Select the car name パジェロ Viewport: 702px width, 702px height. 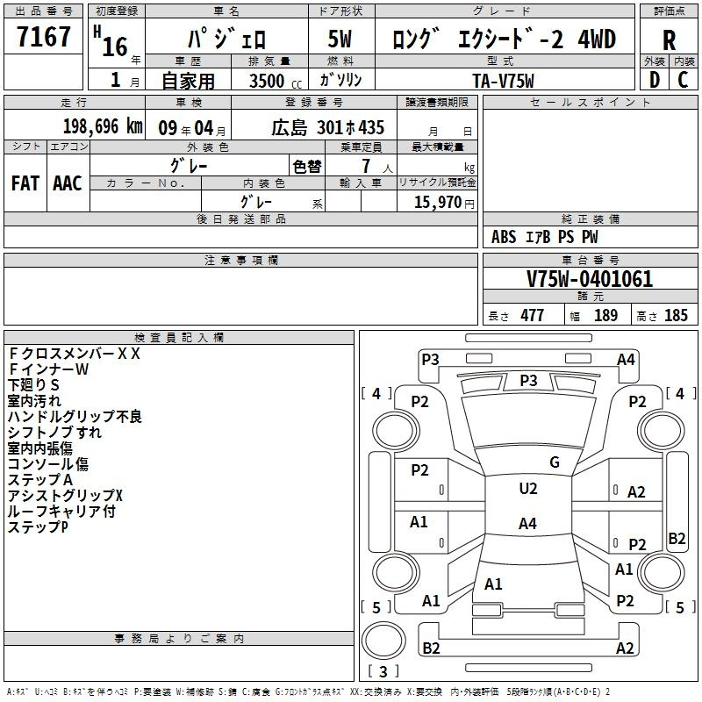226,38
